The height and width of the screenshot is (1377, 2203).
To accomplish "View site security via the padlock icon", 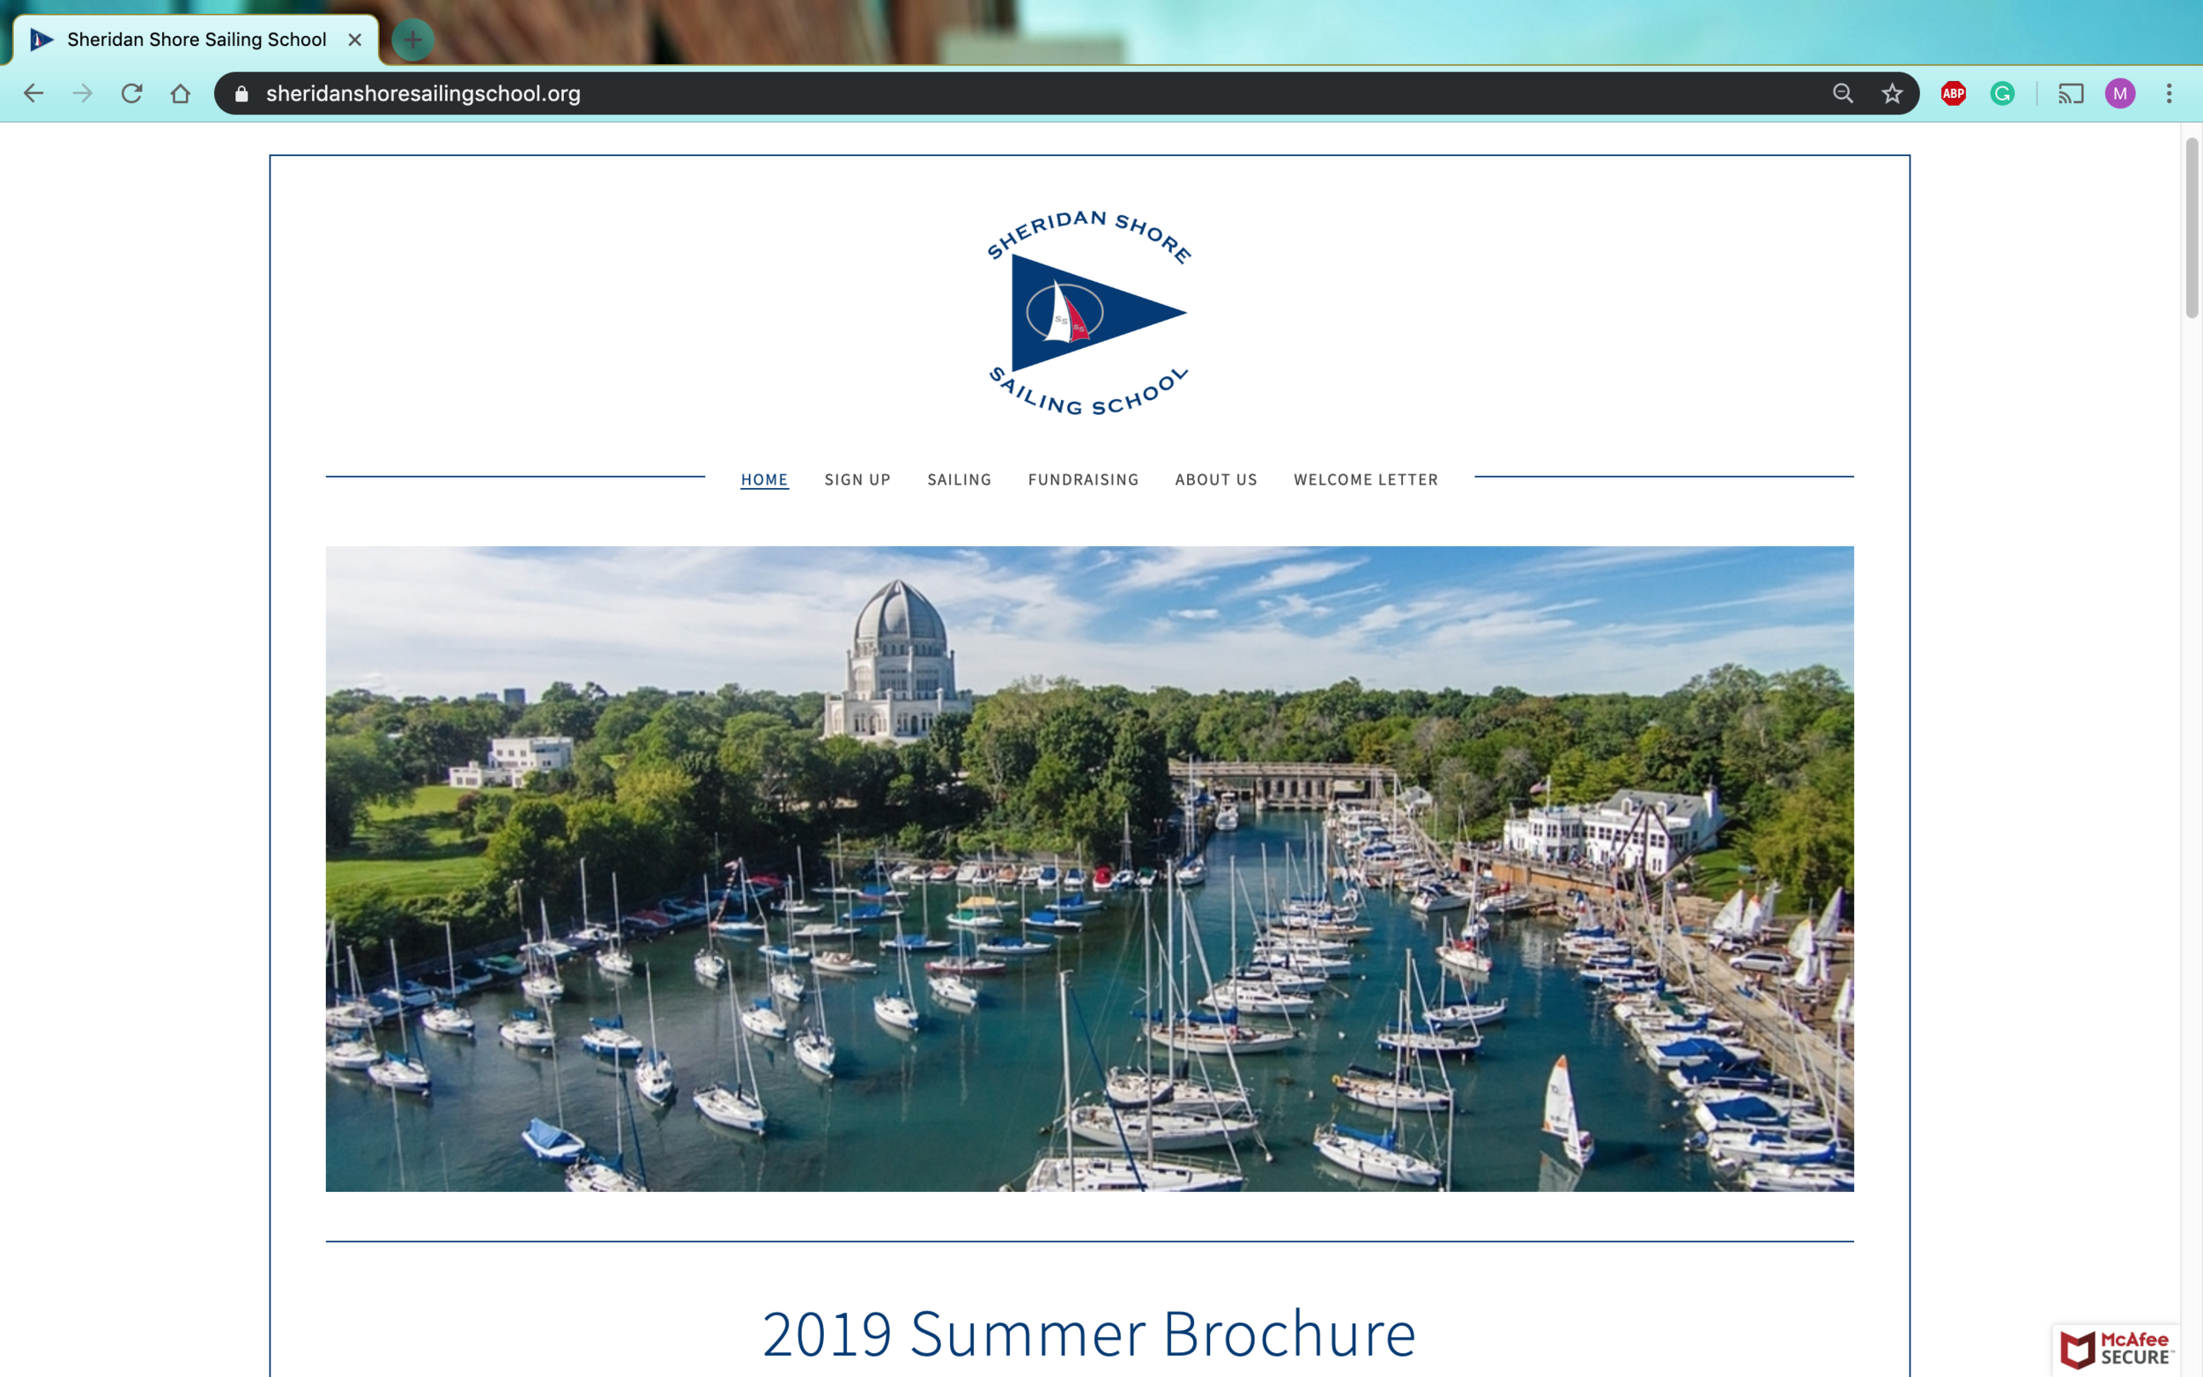I will 241,93.
